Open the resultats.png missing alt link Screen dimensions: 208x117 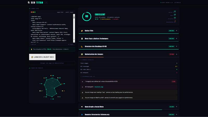99,87
